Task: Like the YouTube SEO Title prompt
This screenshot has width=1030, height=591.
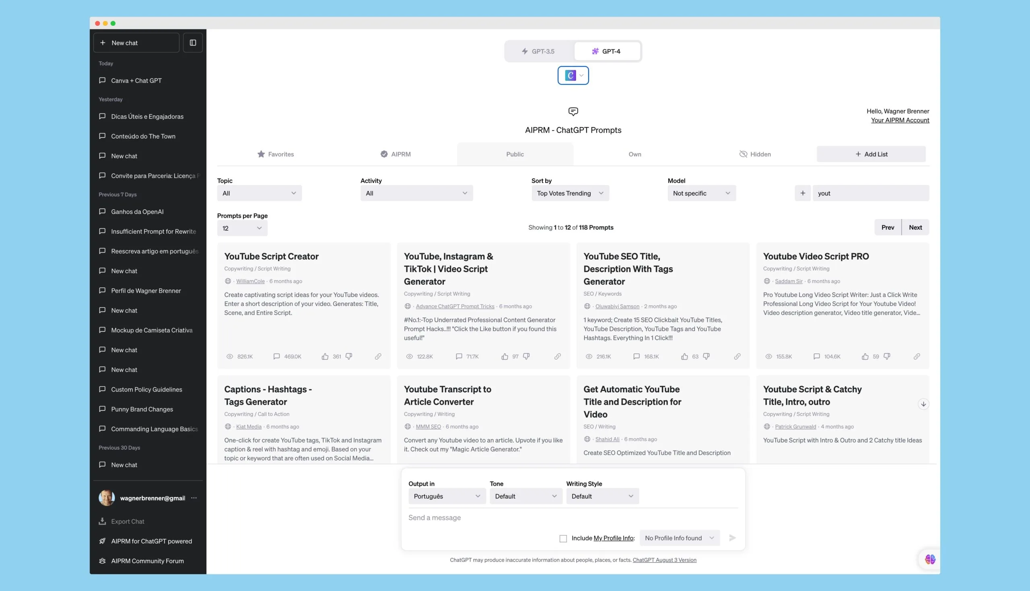Action: coord(685,356)
